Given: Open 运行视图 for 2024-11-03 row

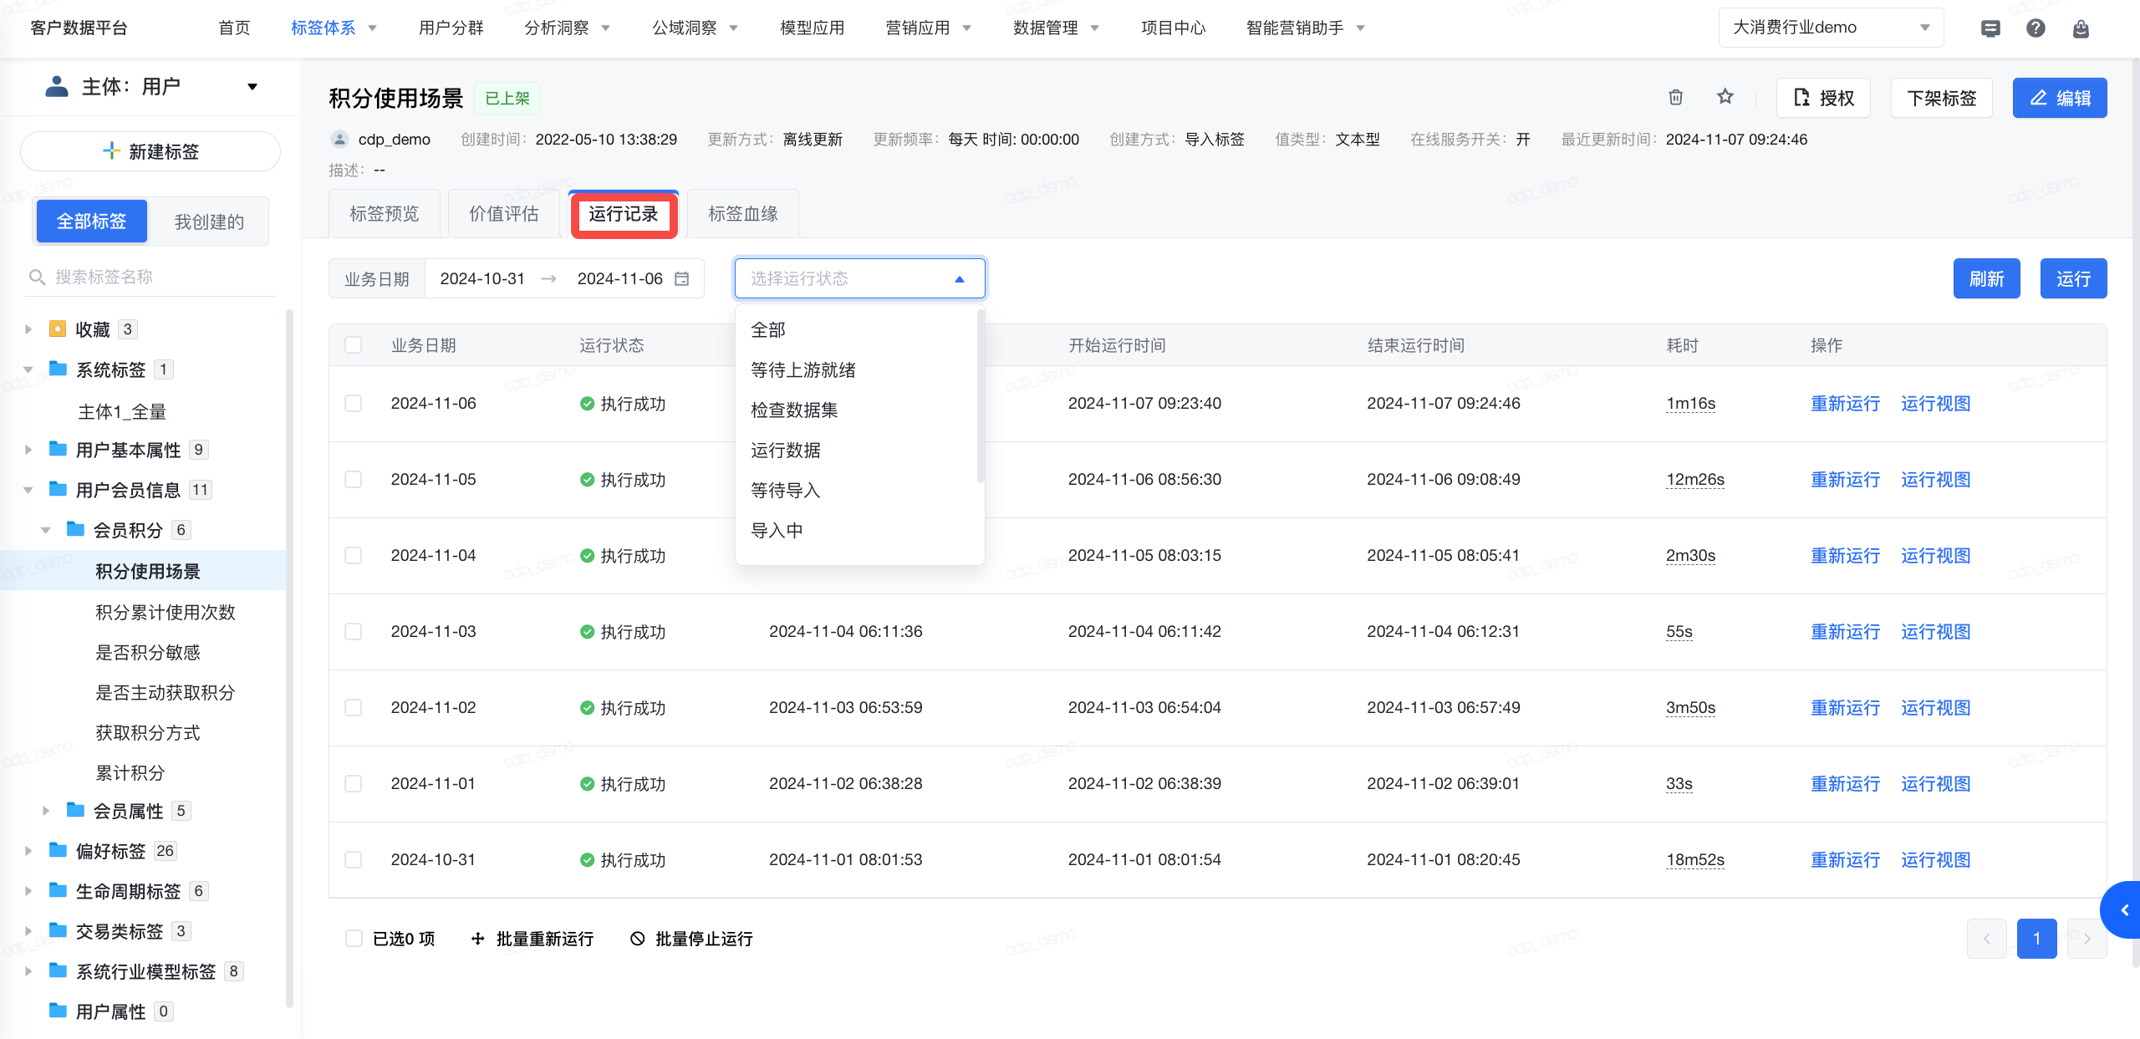Looking at the screenshot, I should [x=1935, y=632].
